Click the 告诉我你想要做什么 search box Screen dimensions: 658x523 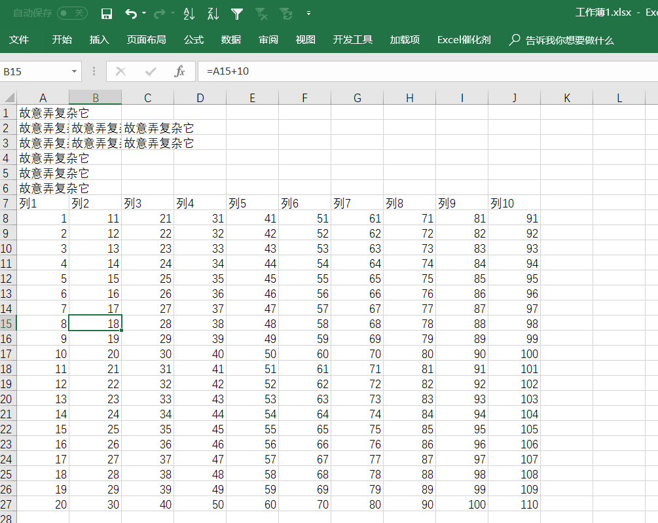coord(562,41)
